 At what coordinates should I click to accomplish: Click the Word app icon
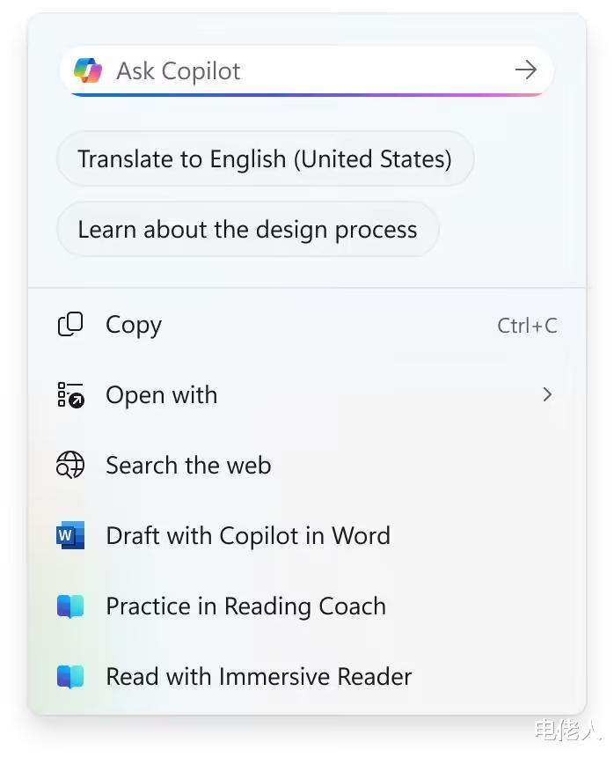pyautogui.click(x=70, y=535)
